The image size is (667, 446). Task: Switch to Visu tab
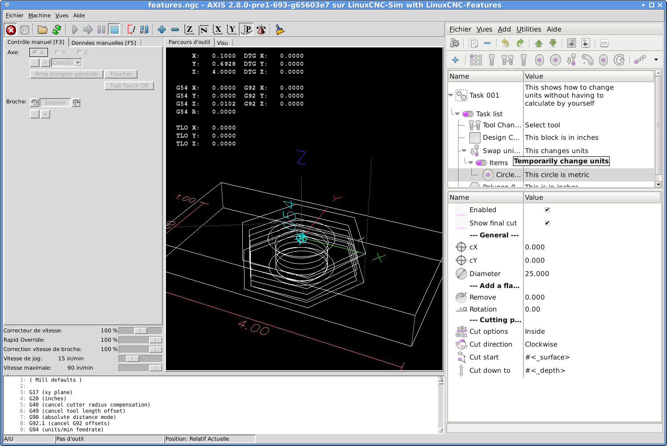point(222,43)
